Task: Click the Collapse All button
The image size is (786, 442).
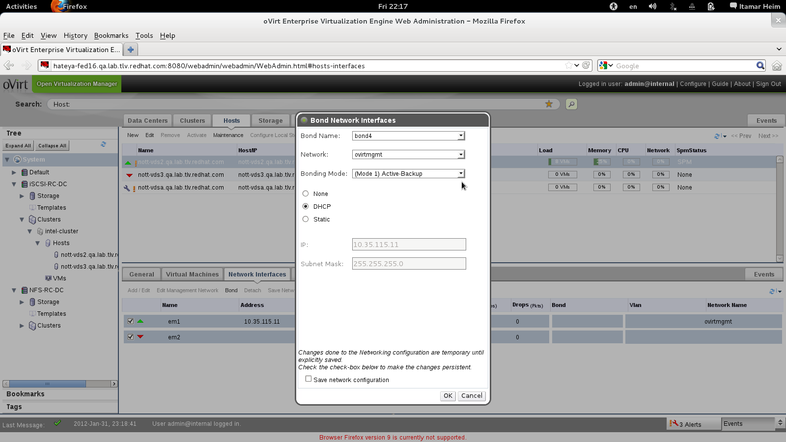Action: (52, 145)
